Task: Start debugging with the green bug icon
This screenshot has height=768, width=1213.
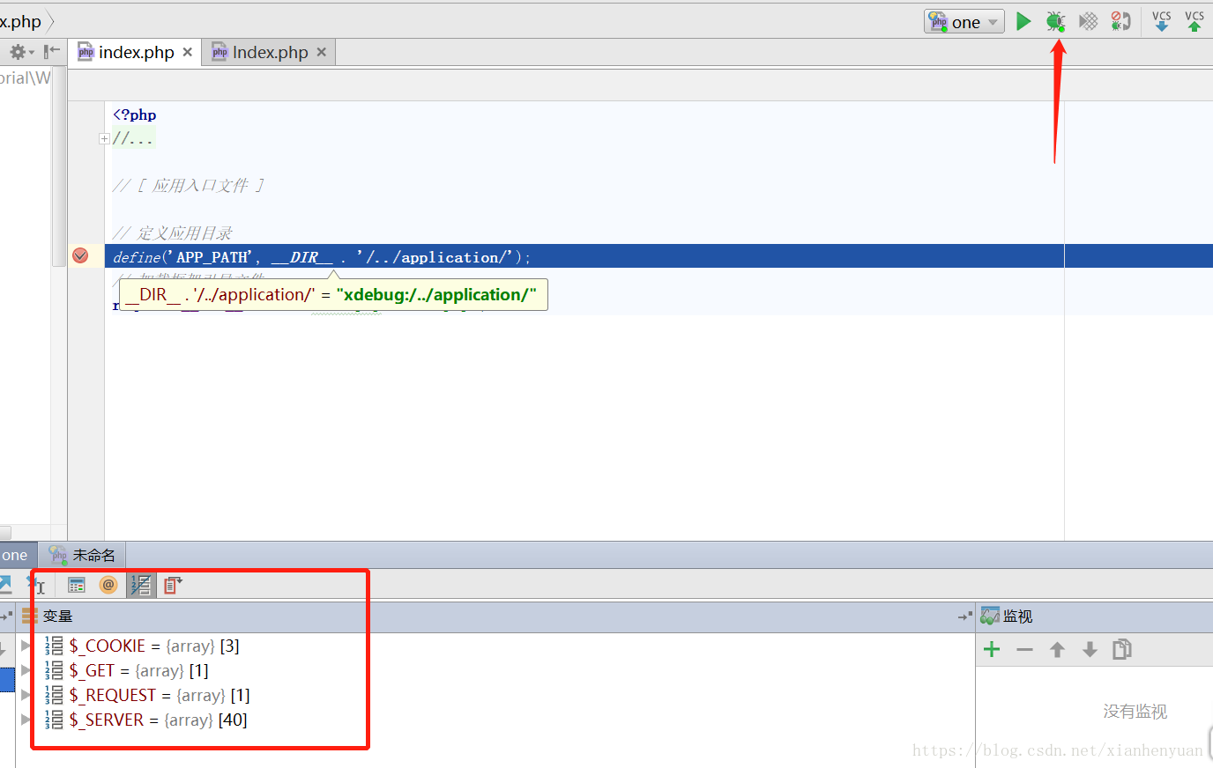Action: (1055, 21)
